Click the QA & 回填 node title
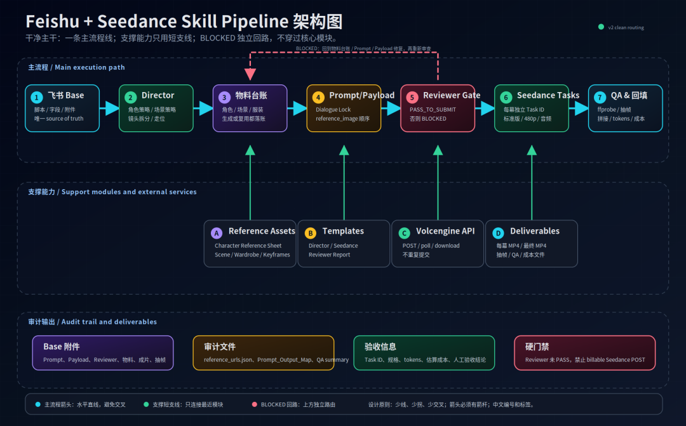The image size is (686, 426). click(629, 95)
